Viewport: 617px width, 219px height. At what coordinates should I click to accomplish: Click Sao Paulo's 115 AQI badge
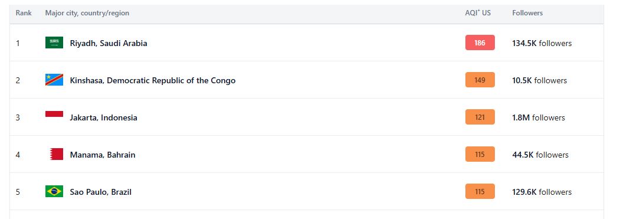pos(480,191)
